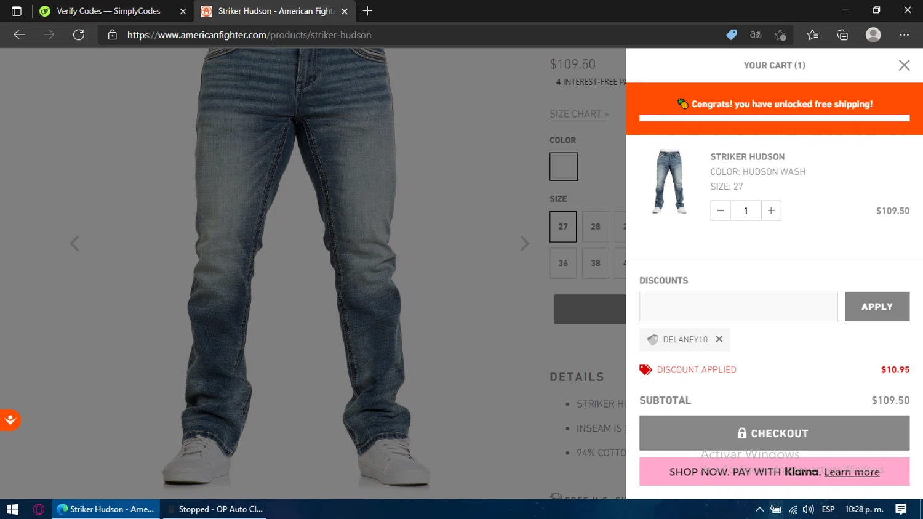923x519 pixels.
Task: Remove the DELANEY10 discount code
Action: (x=719, y=339)
